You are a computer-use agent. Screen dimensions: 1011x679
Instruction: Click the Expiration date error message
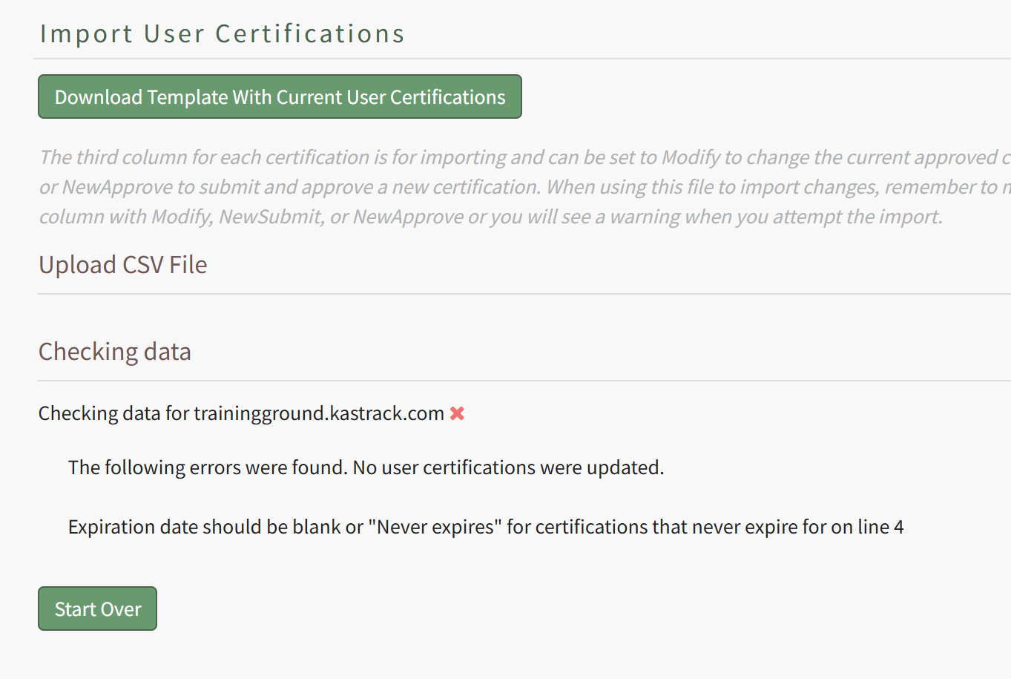tap(486, 527)
